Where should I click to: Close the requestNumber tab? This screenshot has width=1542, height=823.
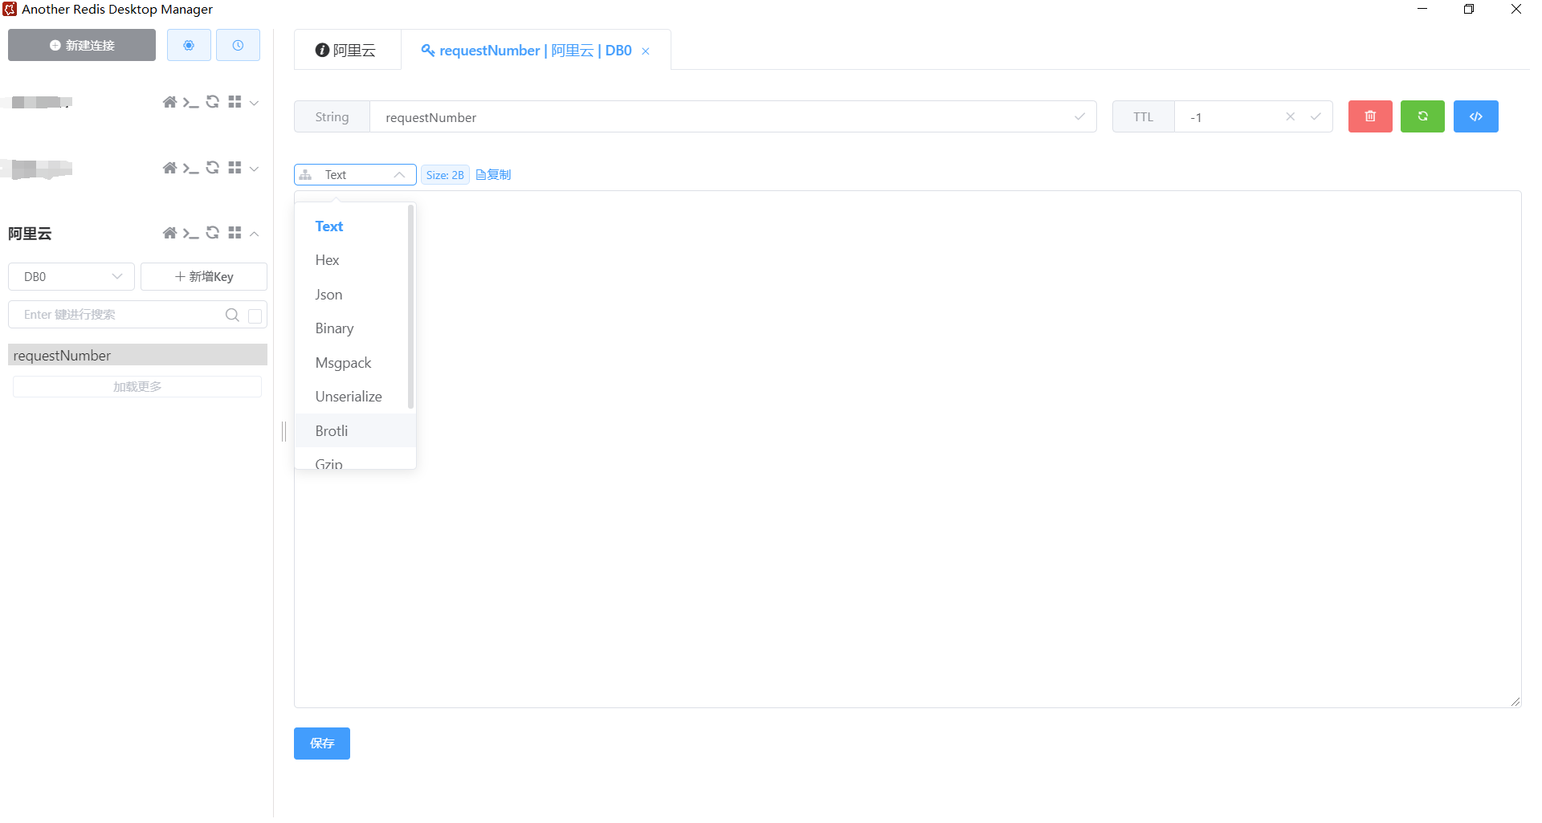coord(646,51)
